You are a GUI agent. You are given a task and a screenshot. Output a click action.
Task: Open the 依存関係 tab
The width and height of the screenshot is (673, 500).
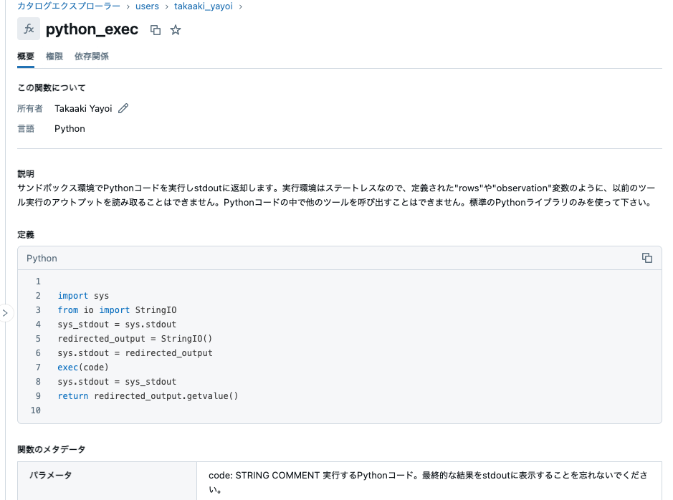(91, 56)
